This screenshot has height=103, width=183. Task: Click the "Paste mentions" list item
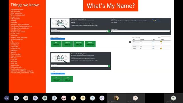tap(16, 56)
